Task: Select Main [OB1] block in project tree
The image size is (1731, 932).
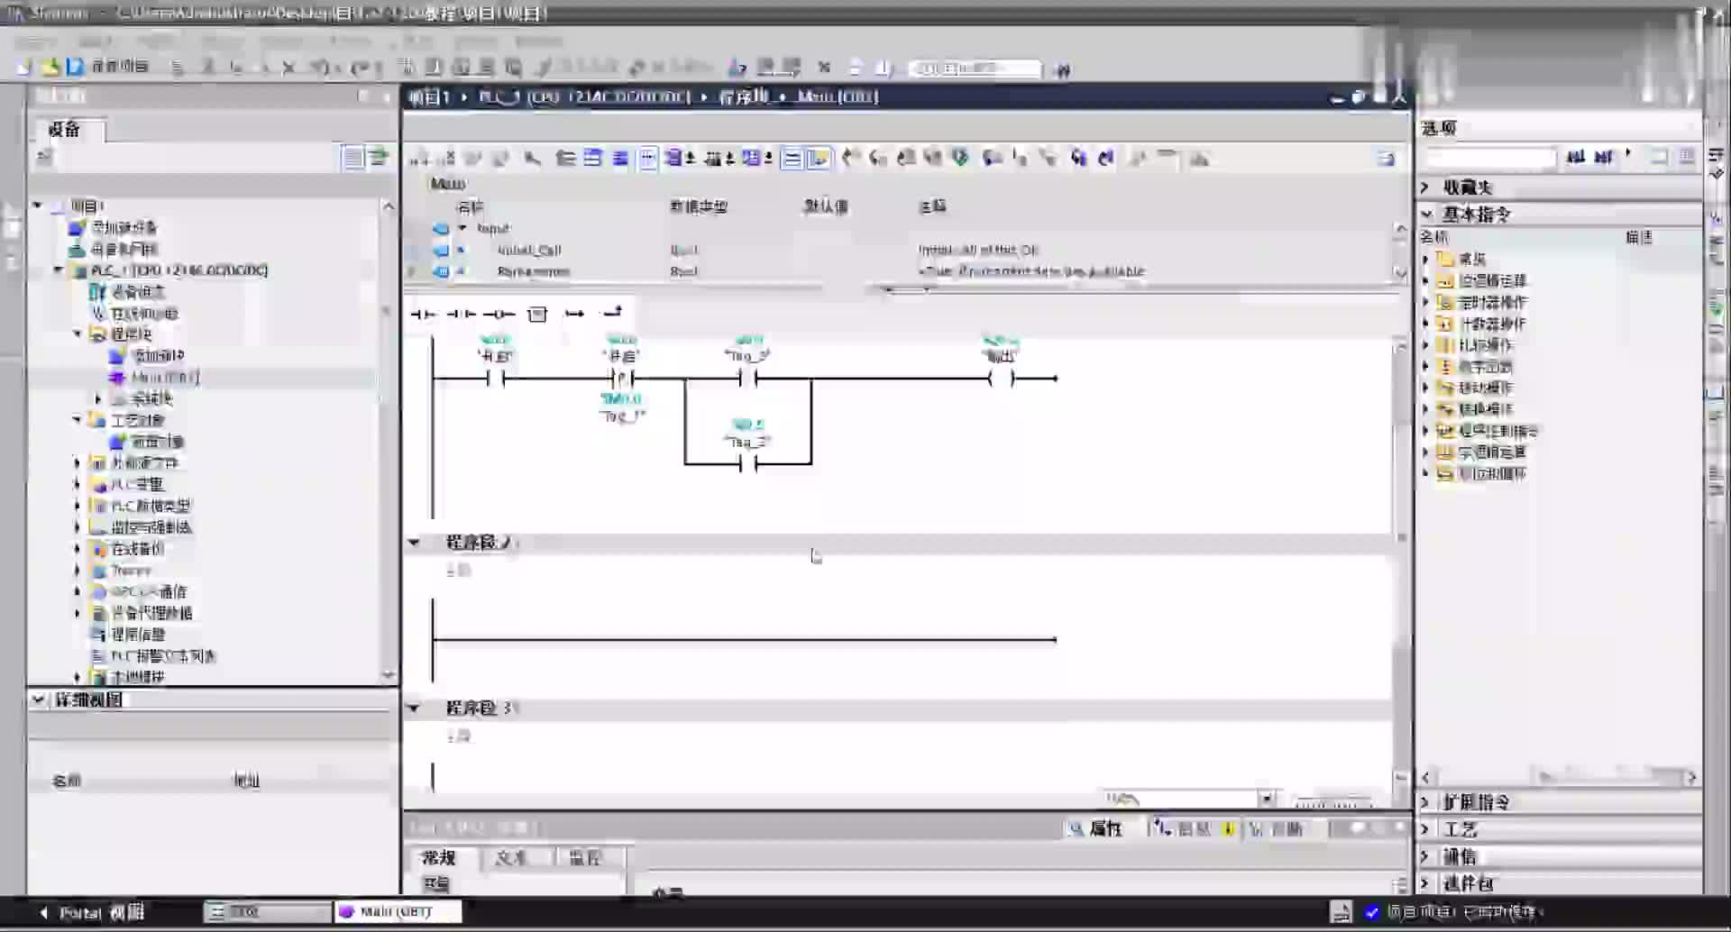Action: [x=165, y=377]
